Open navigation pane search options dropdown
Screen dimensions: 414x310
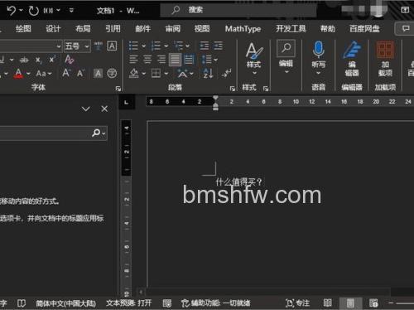coord(103,133)
